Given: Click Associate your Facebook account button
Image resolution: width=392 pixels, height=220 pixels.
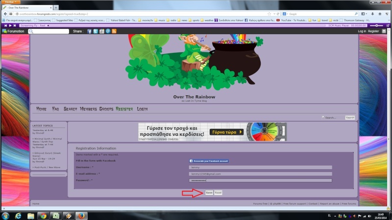Looking at the screenshot, I should (x=209, y=161).
